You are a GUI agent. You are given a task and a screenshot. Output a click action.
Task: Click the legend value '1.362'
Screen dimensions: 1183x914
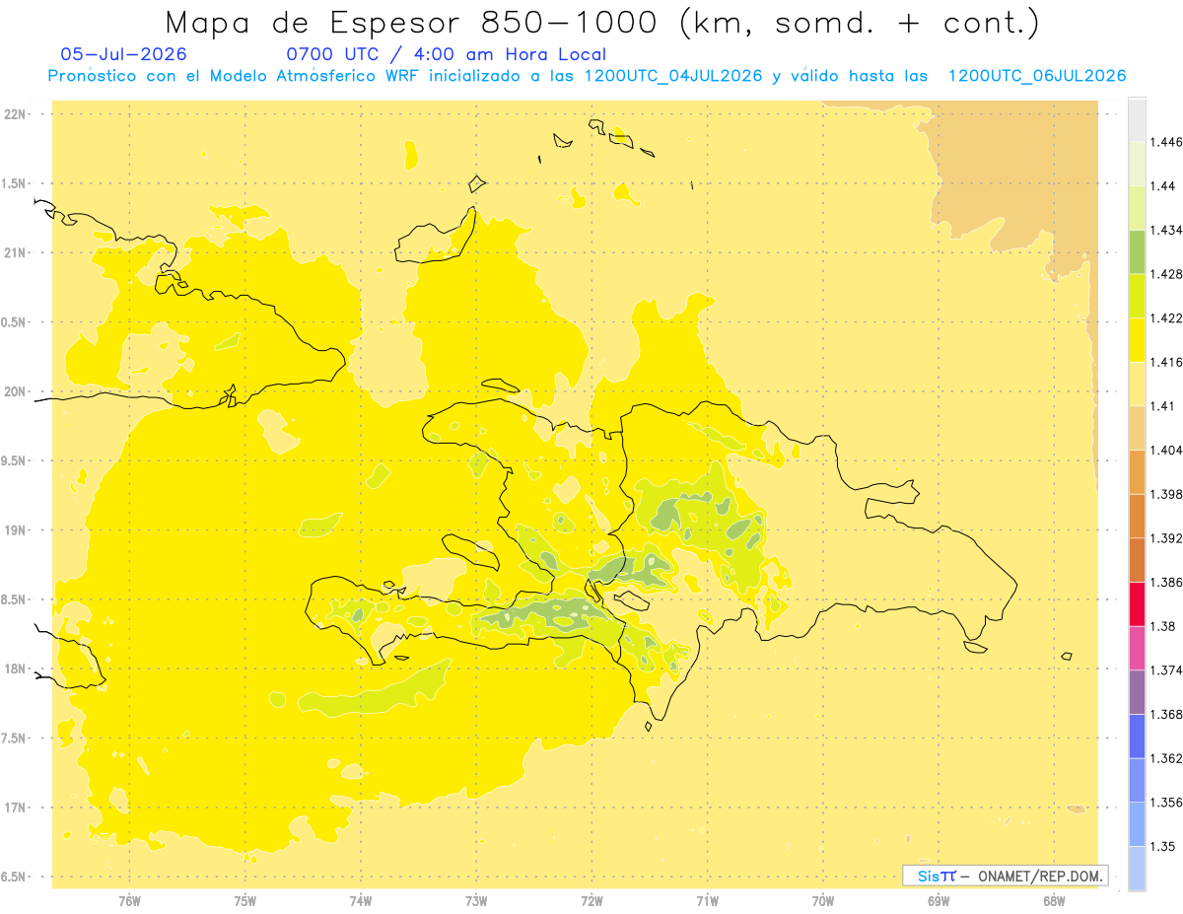pyautogui.click(x=1165, y=758)
